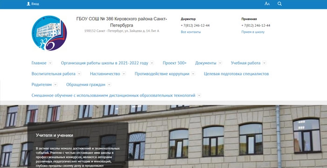Expand the Главное dropdown arrow
This screenshot has width=327, height=168.
click(50, 63)
